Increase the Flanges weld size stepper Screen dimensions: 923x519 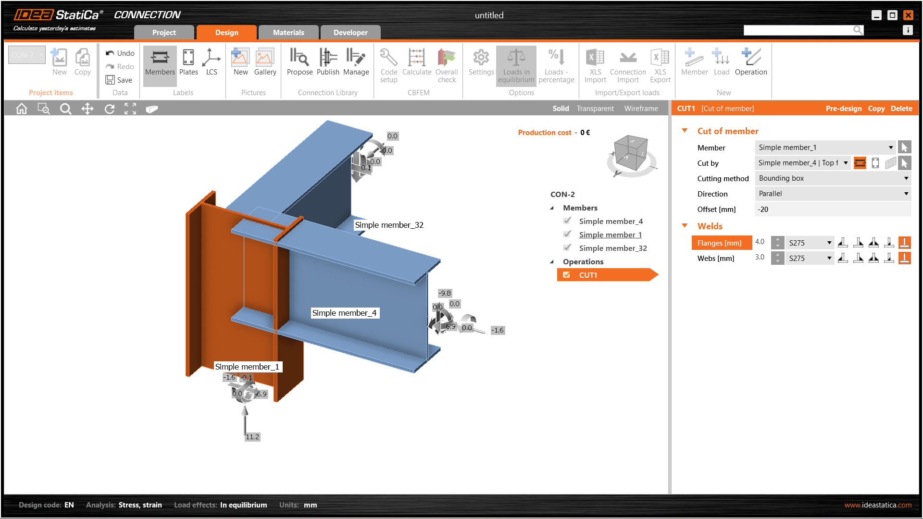pos(777,239)
